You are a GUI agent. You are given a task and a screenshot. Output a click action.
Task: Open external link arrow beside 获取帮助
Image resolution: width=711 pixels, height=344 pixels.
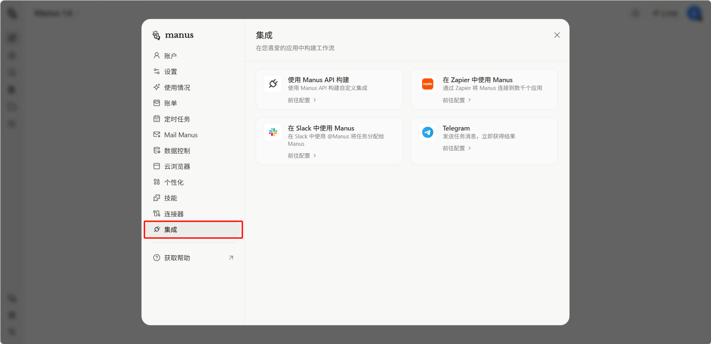pyautogui.click(x=231, y=258)
